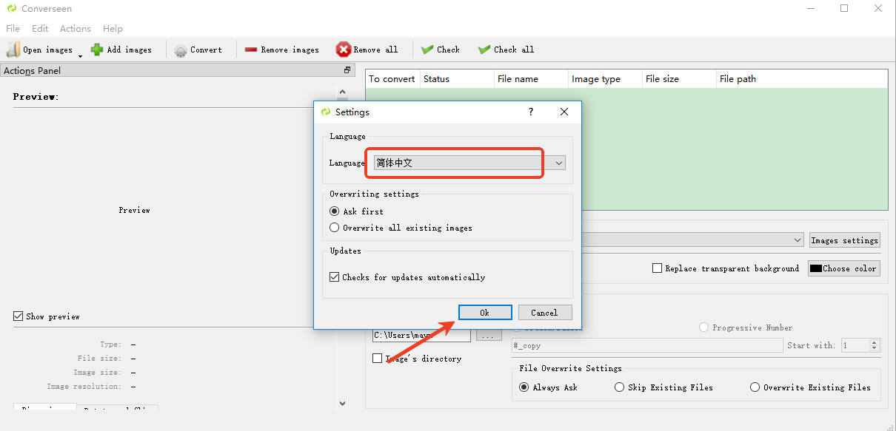
Task: Click the Remove all red icon
Action: 343,50
